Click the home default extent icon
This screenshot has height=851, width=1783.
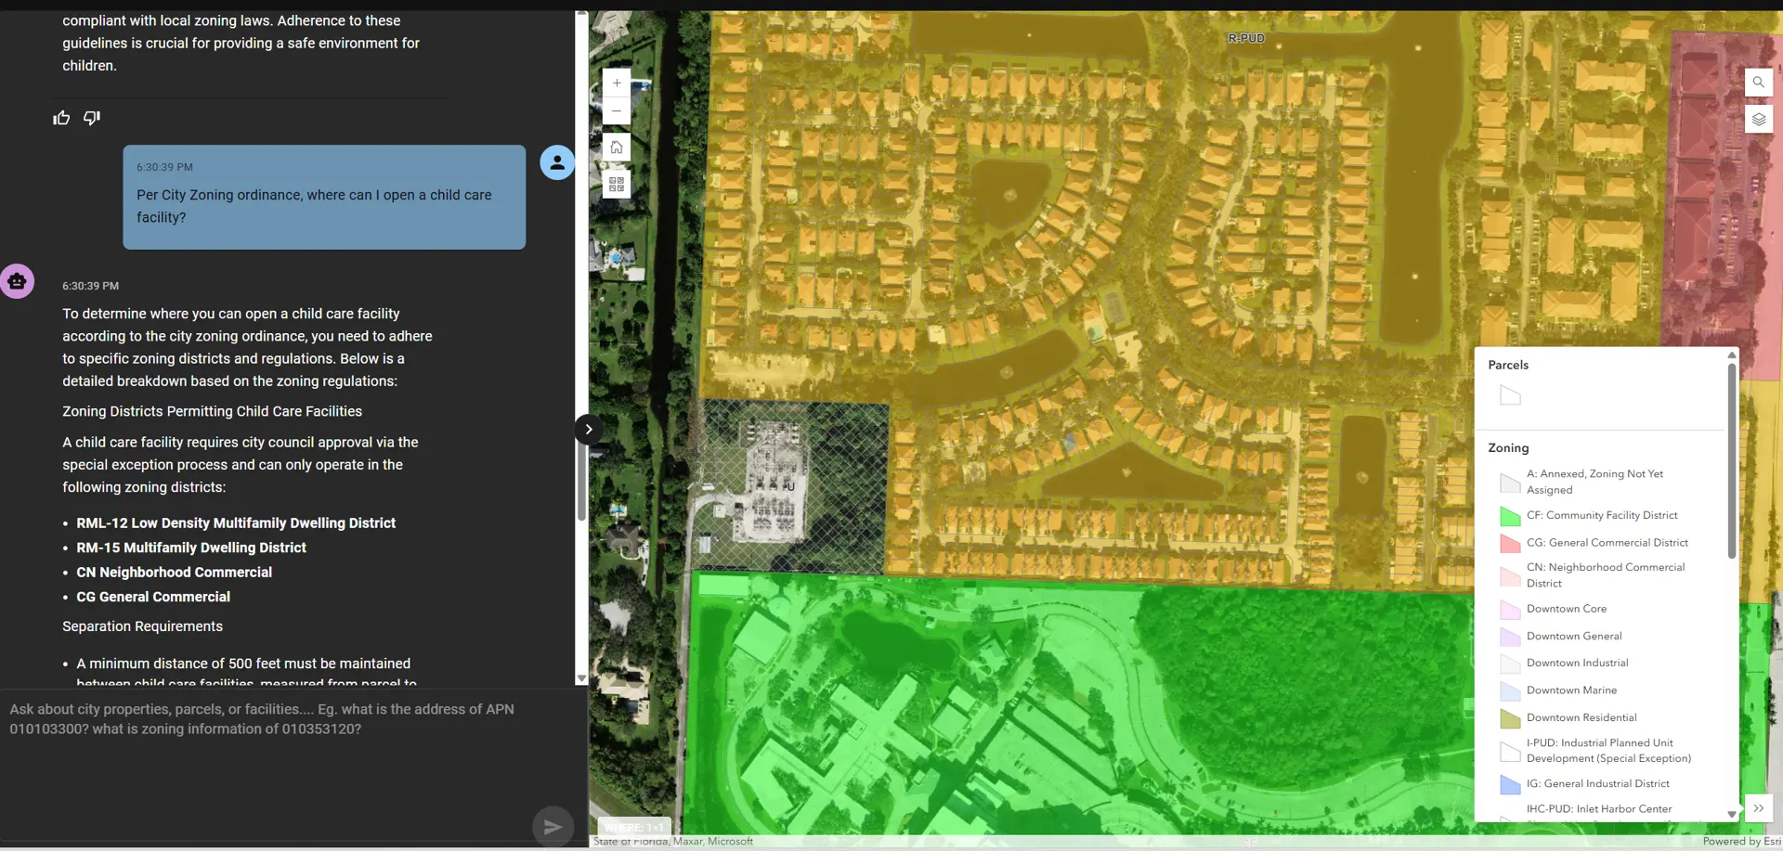click(616, 147)
